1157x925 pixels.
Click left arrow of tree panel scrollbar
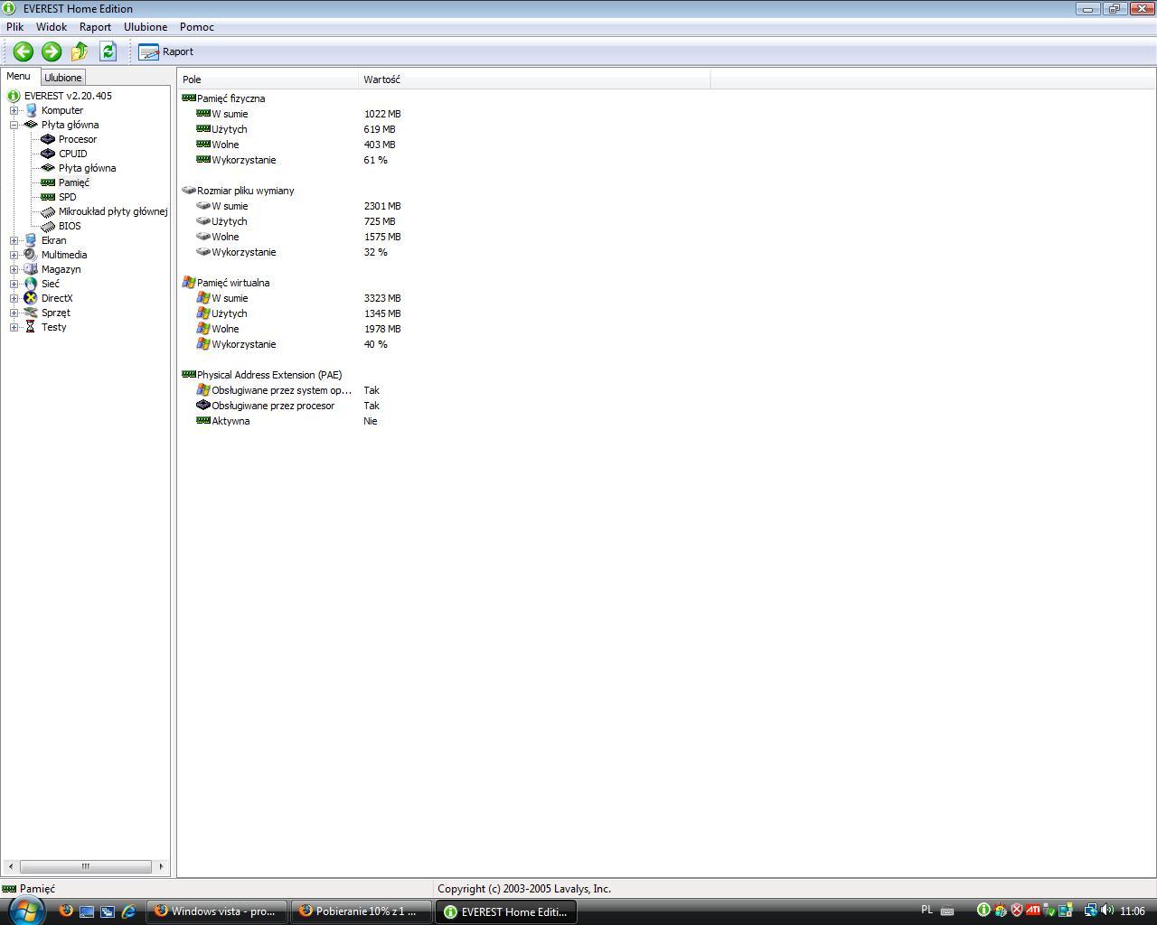tap(10, 866)
